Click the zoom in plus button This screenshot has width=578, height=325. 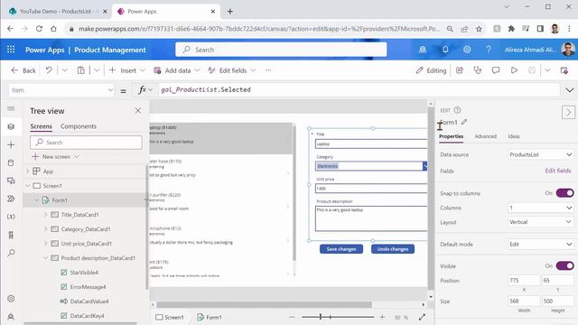[x=382, y=317]
